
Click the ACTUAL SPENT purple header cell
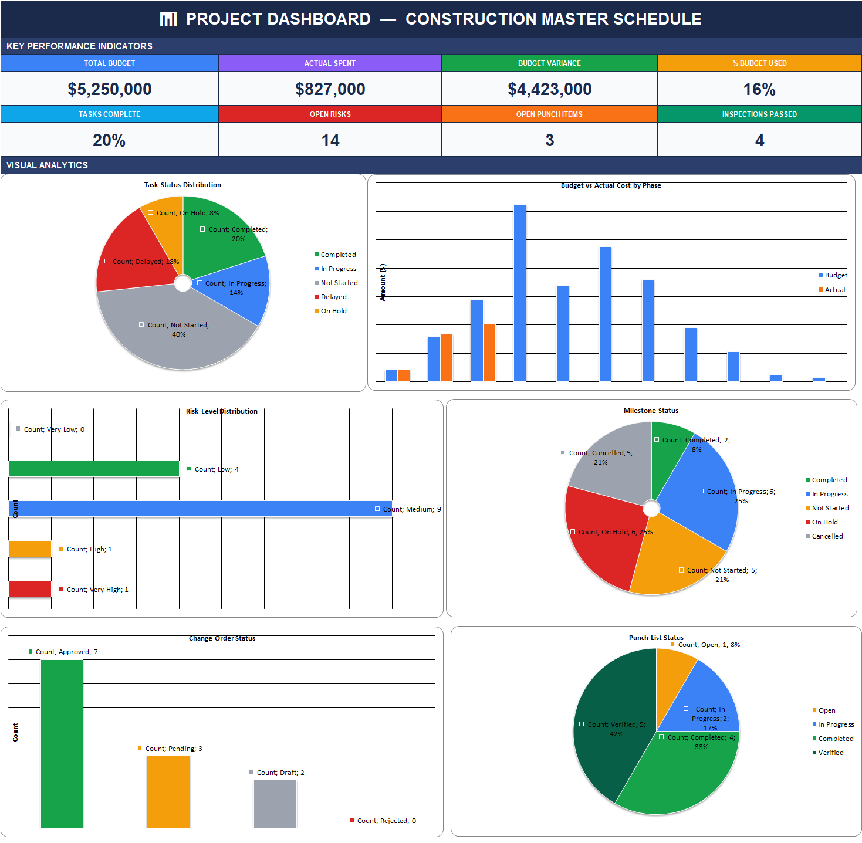pyautogui.click(x=330, y=63)
